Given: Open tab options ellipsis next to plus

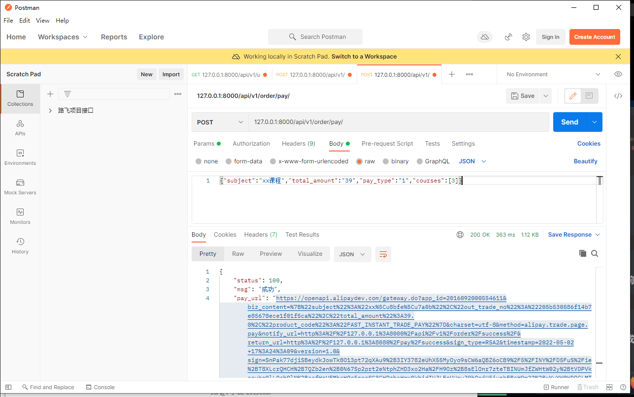Looking at the screenshot, I should point(469,74).
